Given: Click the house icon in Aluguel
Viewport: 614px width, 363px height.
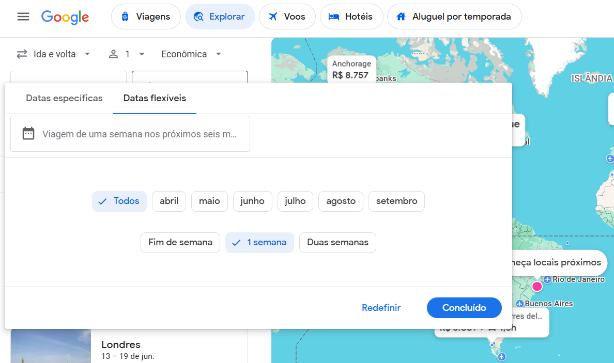Looking at the screenshot, I should (401, 17).
